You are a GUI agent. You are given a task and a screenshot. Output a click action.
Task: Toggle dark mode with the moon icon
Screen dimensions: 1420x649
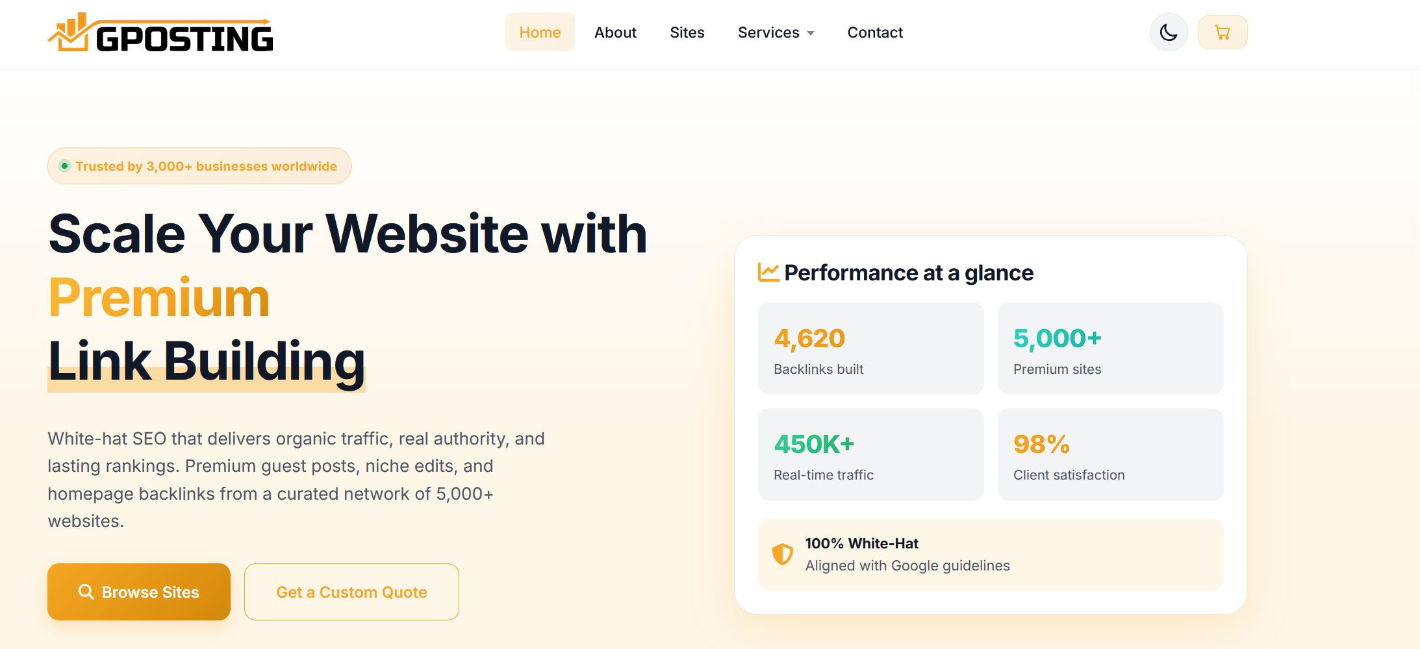[1169, 32]
